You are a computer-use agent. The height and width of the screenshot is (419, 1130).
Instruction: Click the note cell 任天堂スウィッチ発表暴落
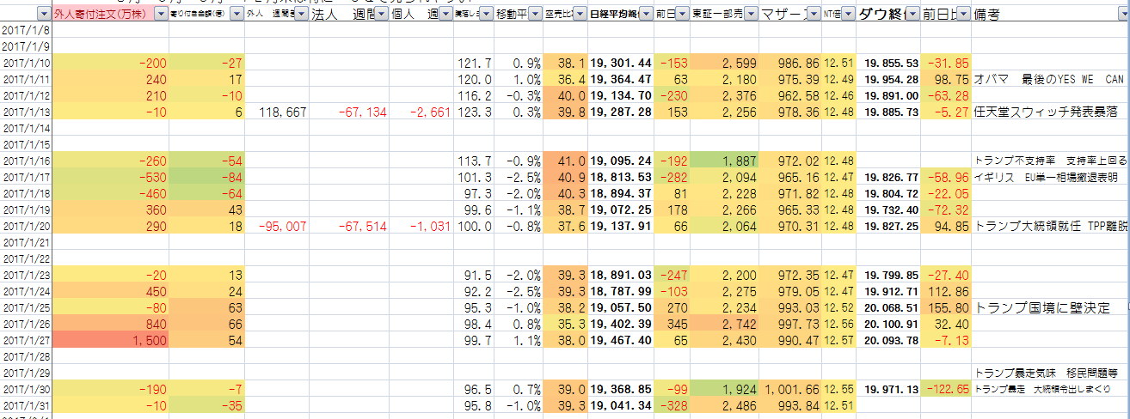(1051, 112)
